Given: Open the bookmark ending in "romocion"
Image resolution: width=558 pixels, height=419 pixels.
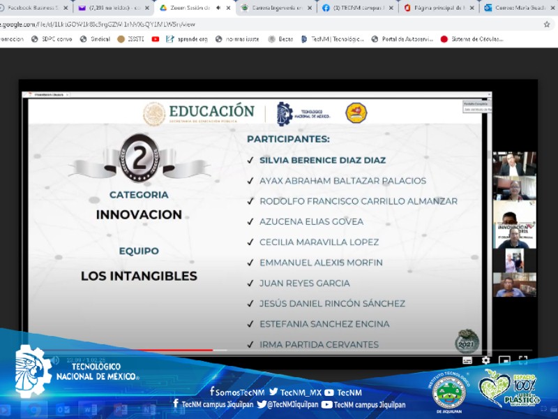Looking at the screenshot, I should click(x=11, y=39).
